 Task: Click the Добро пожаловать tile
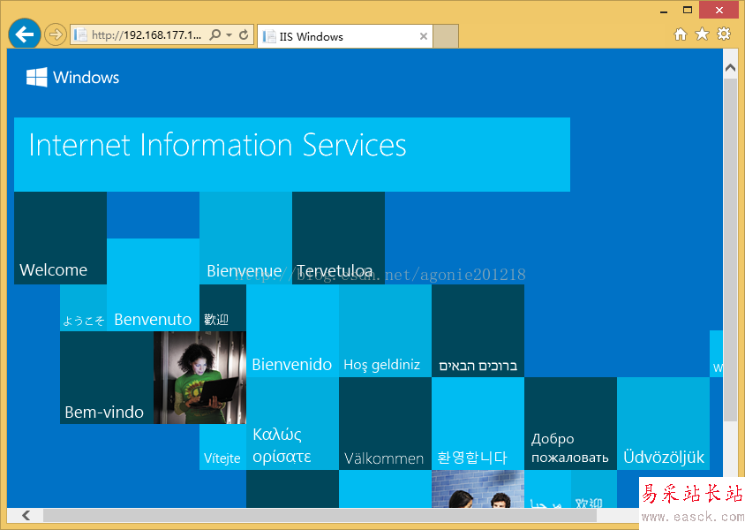(x=570, y=423)
